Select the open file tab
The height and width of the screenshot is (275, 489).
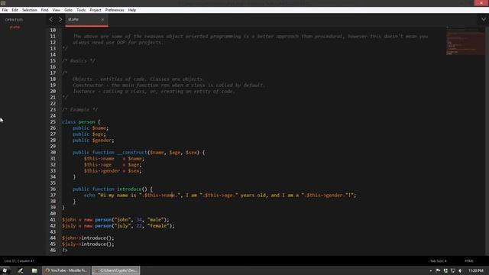point(86,20)
